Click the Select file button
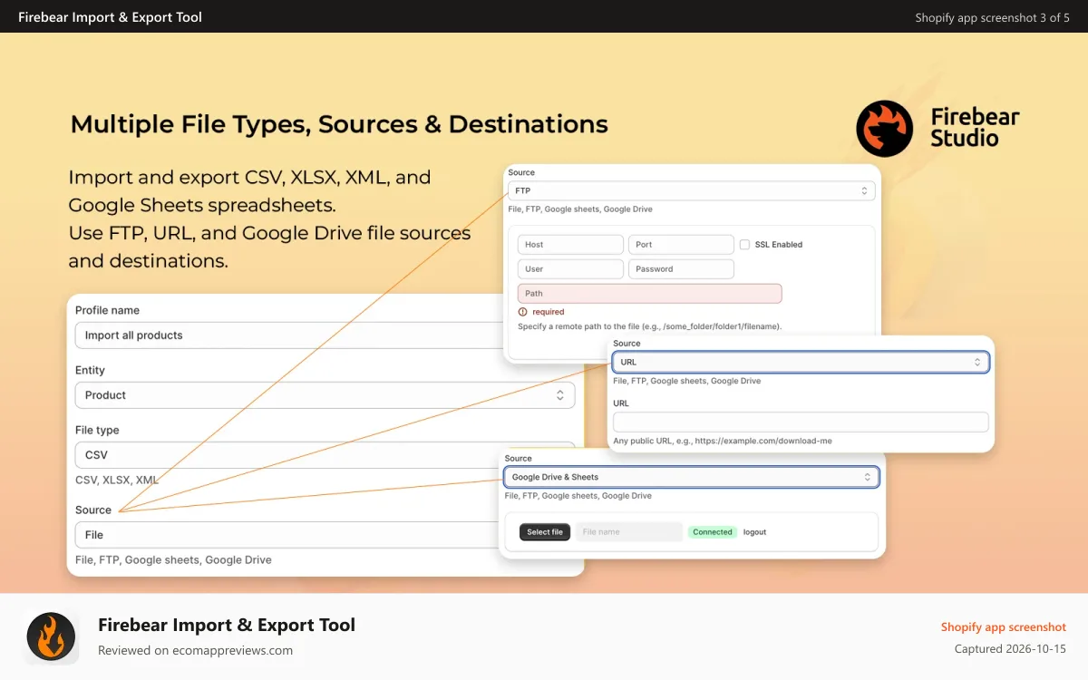The image size is (1088, 680). pos(545,532)
